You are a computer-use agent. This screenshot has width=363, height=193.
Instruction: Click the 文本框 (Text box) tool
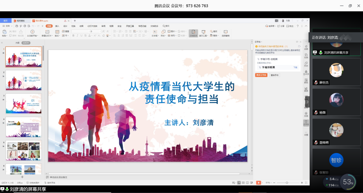point(155,33)
